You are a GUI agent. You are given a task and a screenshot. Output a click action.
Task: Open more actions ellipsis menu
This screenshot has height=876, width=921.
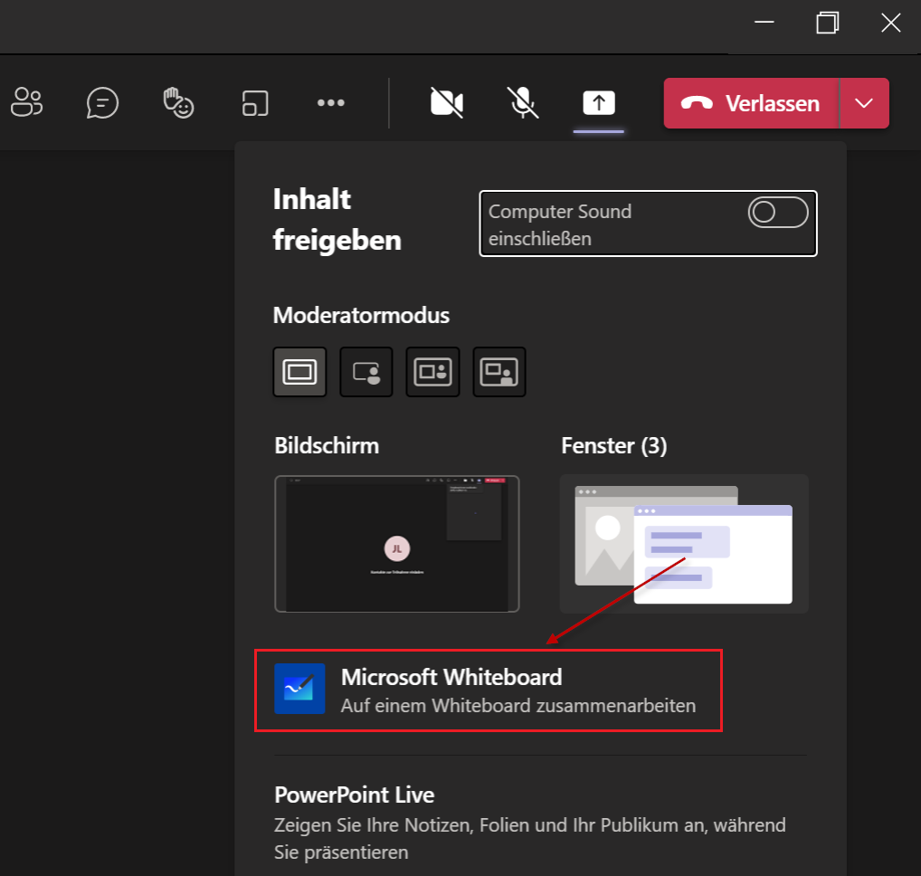331,103
